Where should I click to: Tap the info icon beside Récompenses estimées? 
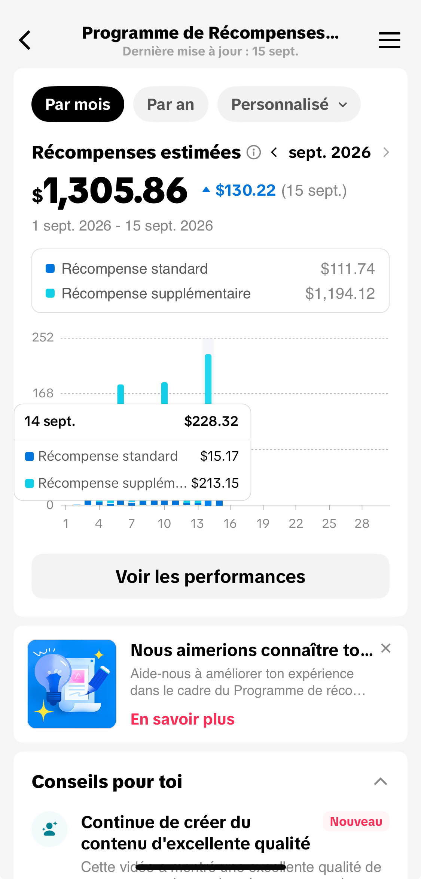click(254, 153)
